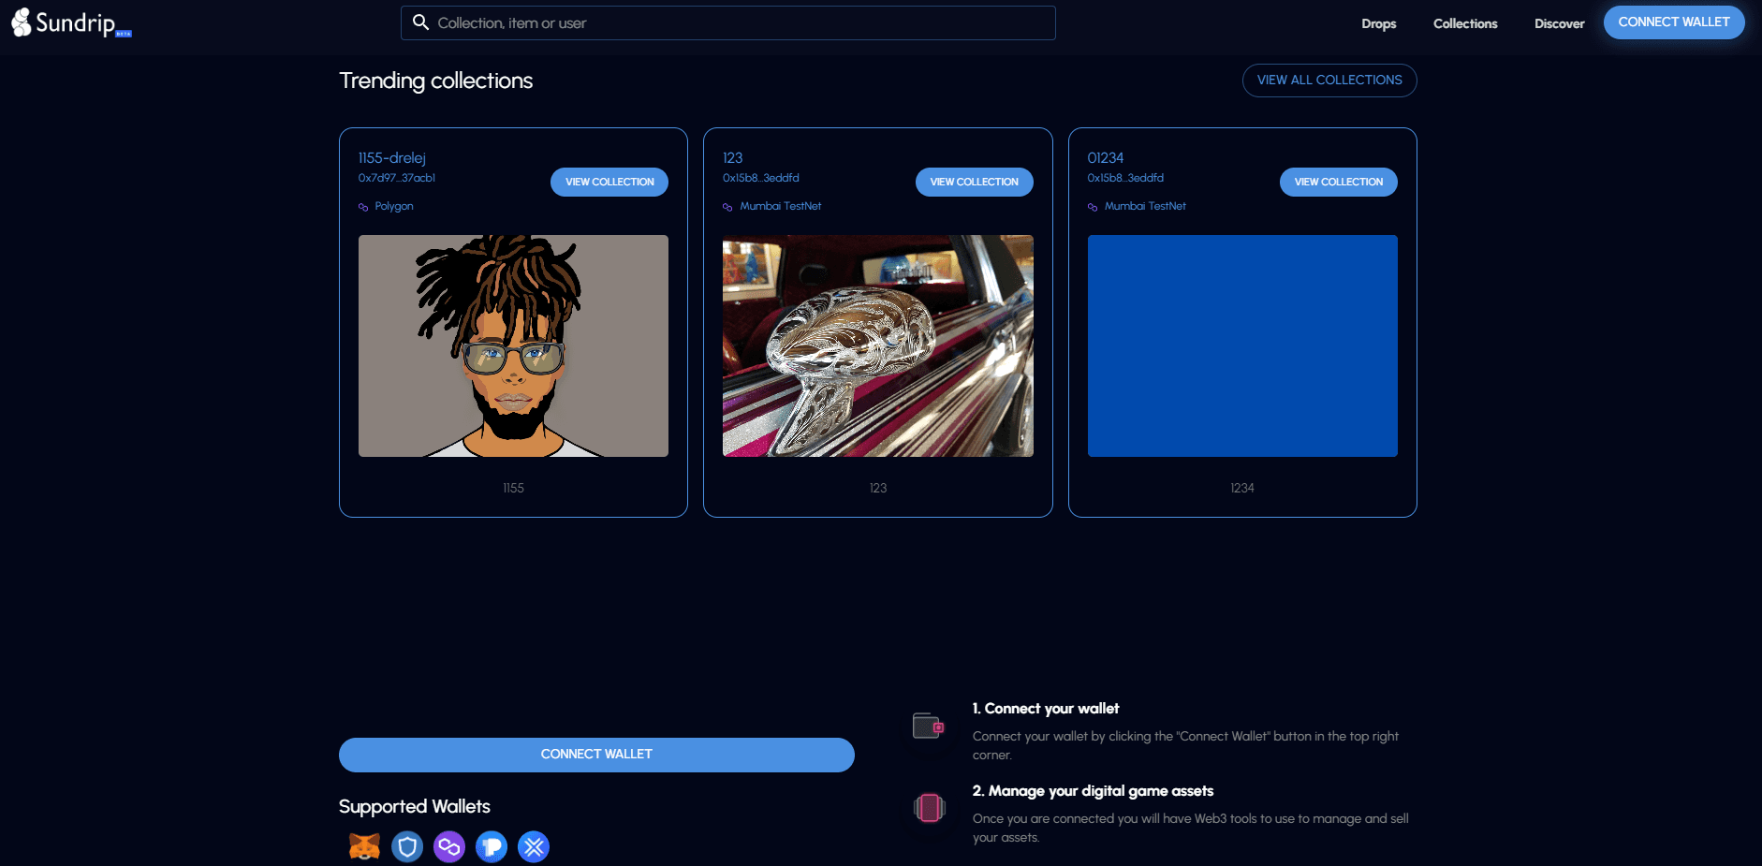Open the Collections nav item
Image resolution: width=1762 pixels, height=866 pixels.
1465,23
